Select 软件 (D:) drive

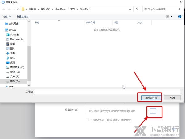coord(13,72)
